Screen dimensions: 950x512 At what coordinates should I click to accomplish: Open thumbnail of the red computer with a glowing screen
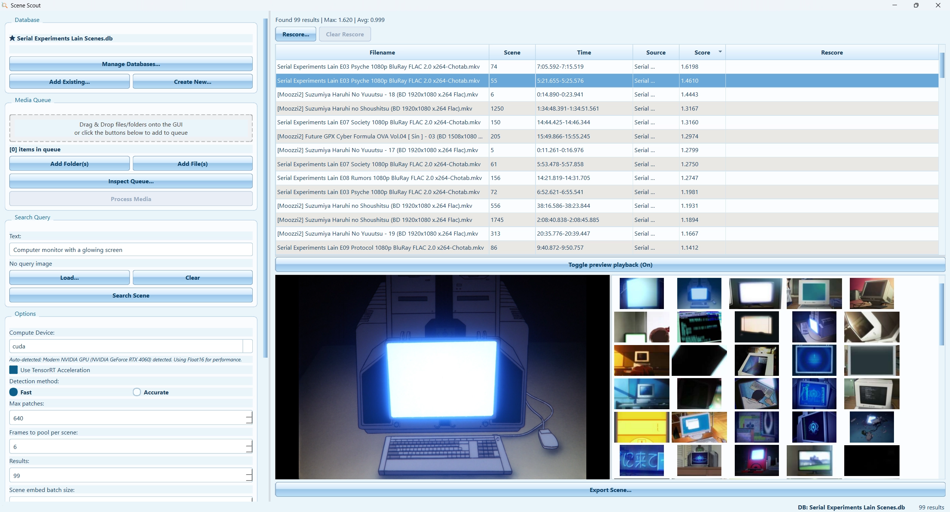(757, 460)
